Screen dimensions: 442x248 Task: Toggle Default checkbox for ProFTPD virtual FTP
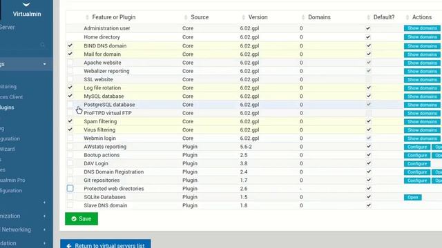click(x=368, y=113)
